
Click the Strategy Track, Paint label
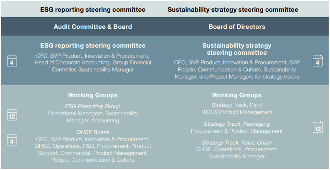pyautogui.click(x=237, y=105)
